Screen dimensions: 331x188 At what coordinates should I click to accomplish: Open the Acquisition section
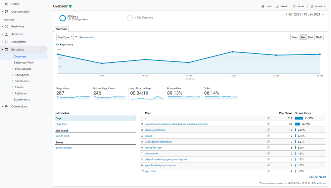click(x=19, y=42)
